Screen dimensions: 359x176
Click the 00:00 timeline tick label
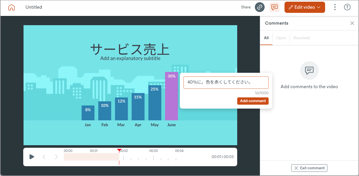(x=68, y=151)
